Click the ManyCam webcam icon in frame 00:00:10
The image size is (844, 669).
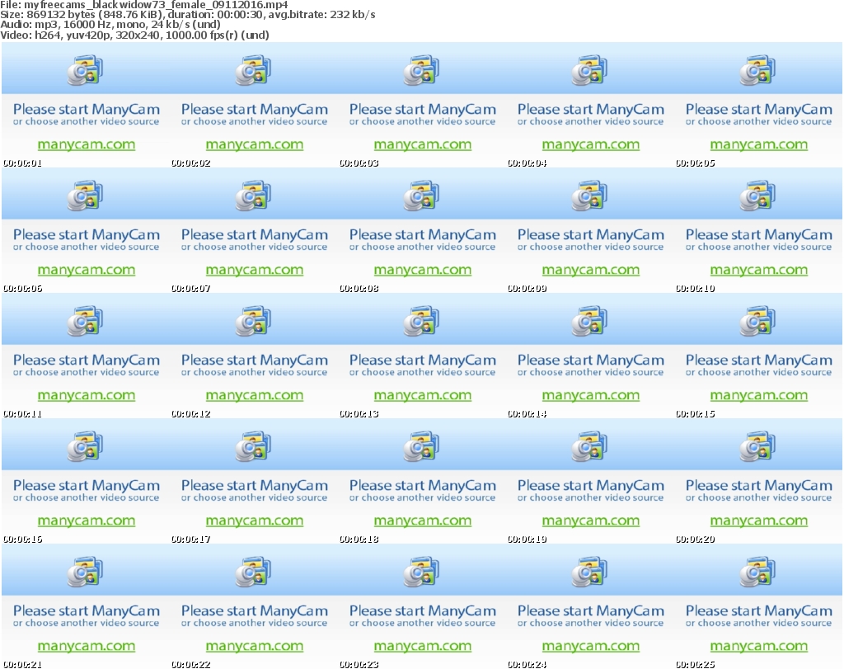coord(757,196)
